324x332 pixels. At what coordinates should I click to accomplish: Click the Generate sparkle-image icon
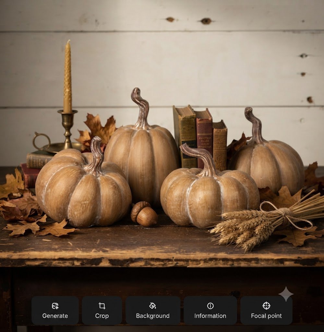pyautogui.click(x=55, y=306)
